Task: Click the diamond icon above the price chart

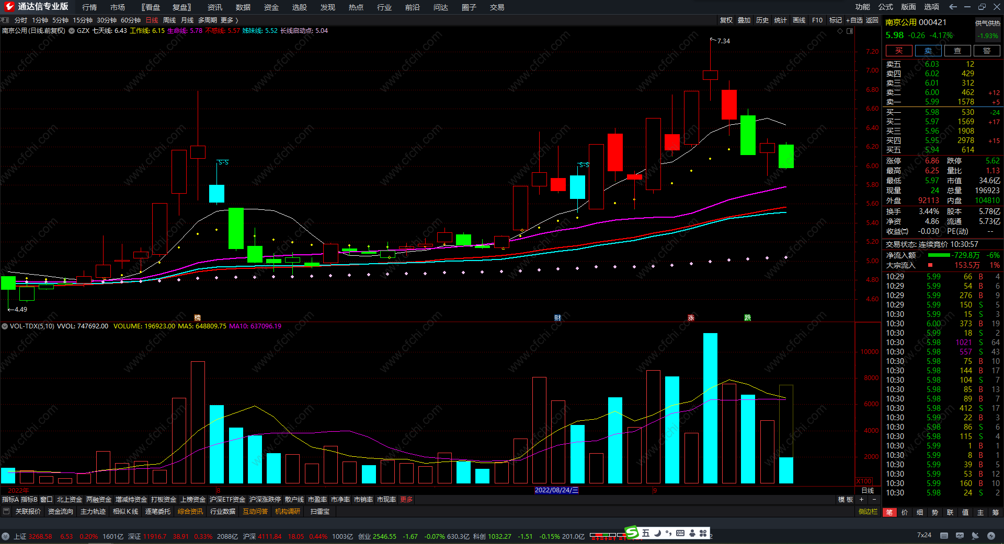Action: point(840,31)
